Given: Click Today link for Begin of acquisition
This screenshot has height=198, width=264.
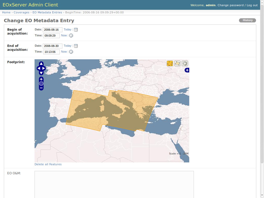Looking at the screenshot, I should [x=68, y=29].
